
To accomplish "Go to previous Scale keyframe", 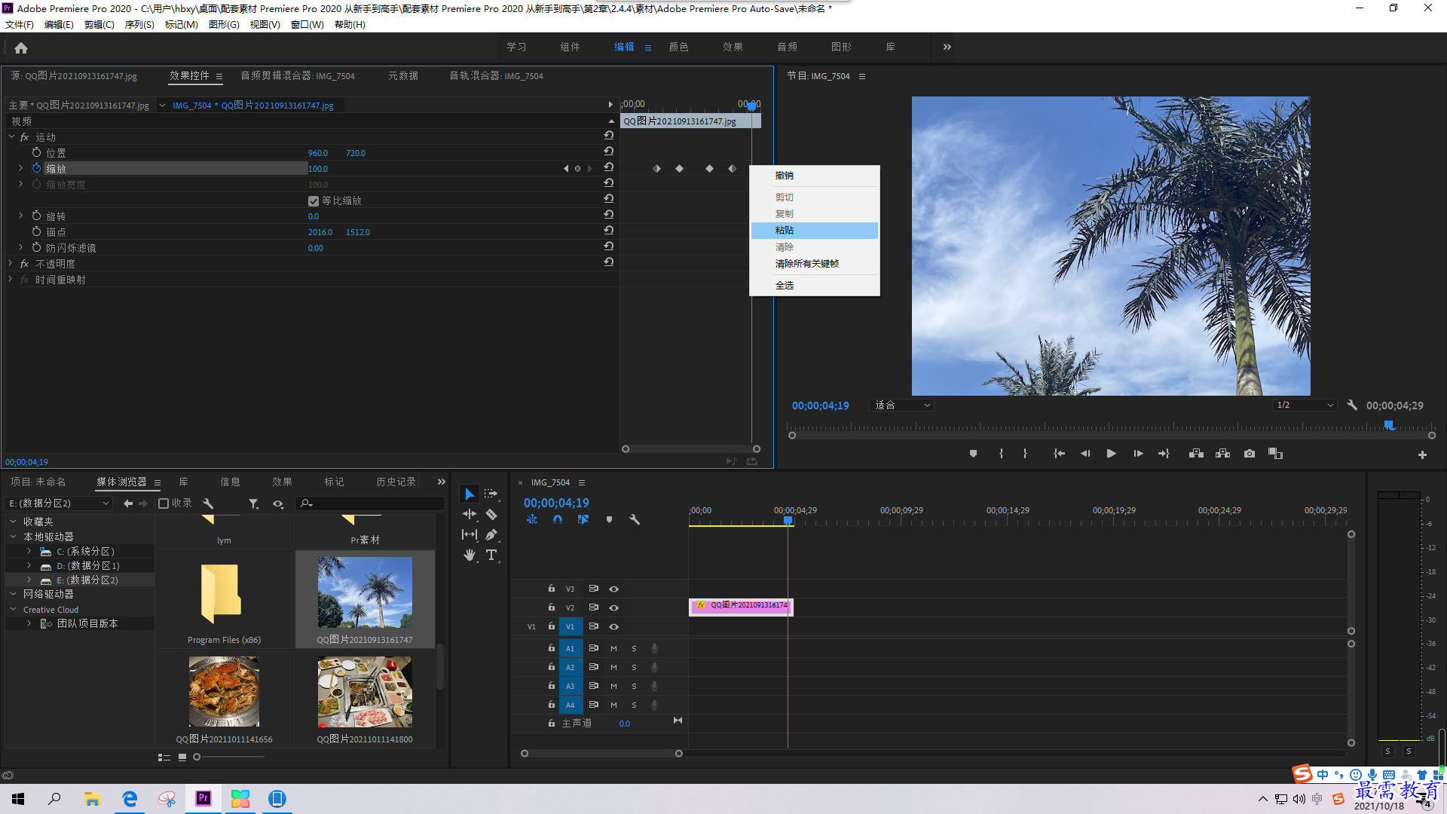I will tap(566, 169).
